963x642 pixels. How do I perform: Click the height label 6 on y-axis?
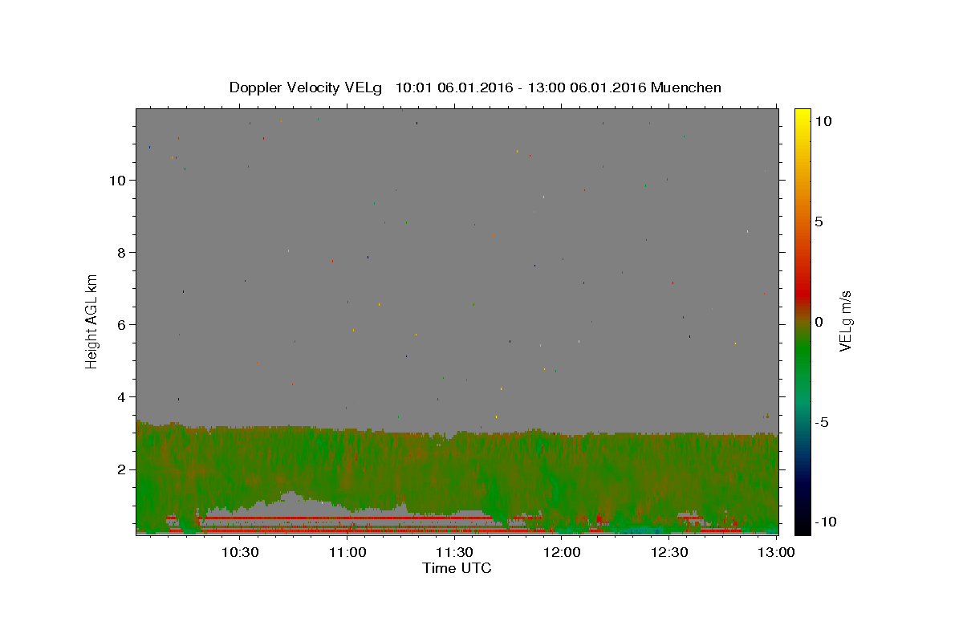point(121,324)
